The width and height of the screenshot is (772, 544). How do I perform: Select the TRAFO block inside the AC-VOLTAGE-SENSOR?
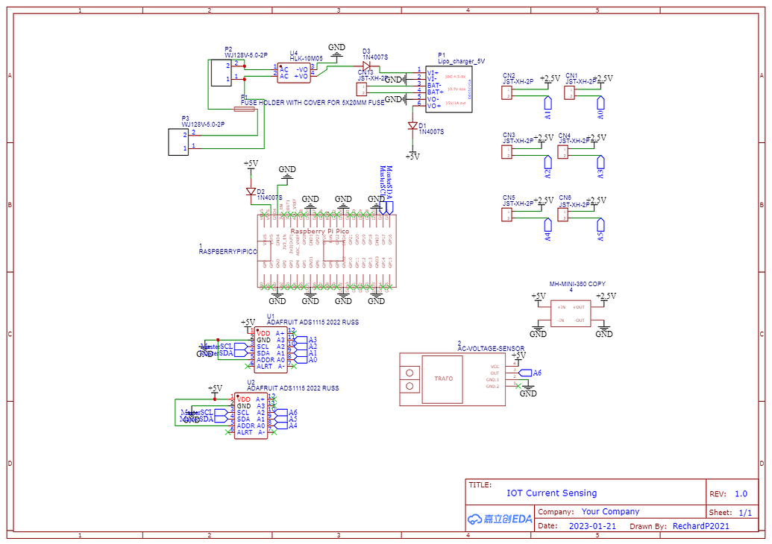[x=444, y=379]
